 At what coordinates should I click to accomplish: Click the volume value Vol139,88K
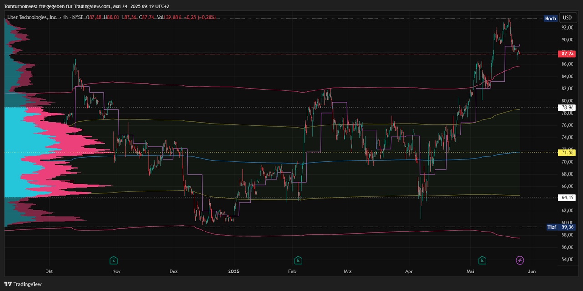pyautogui.click(x=169, y=17)
